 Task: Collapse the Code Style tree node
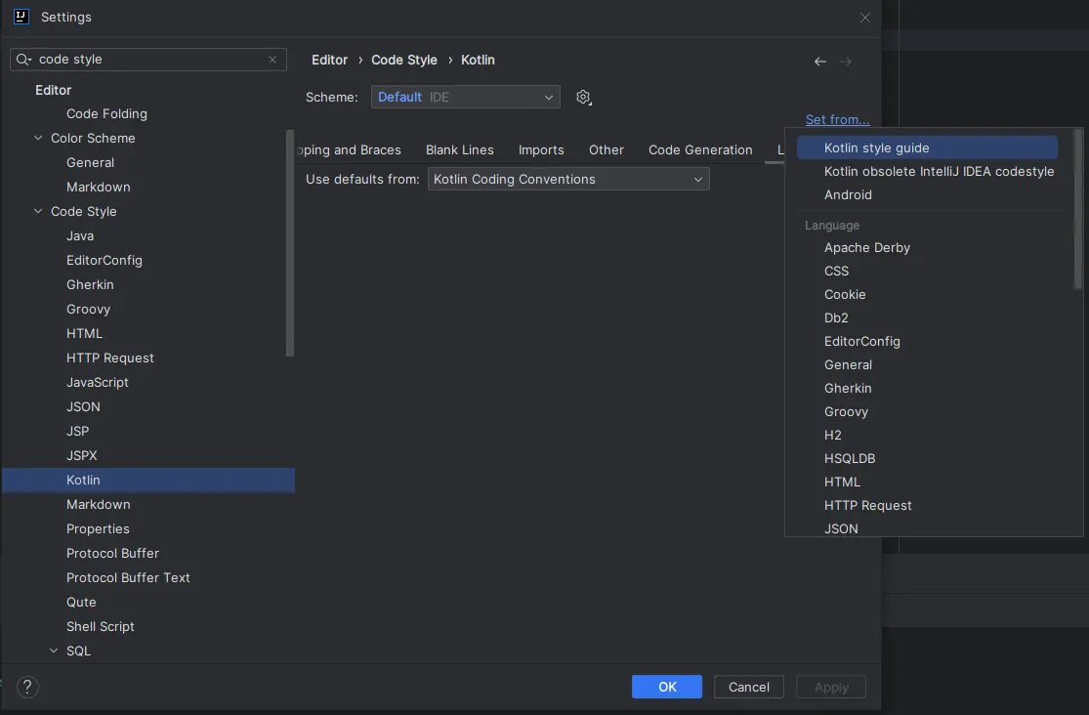coord(38,211)
